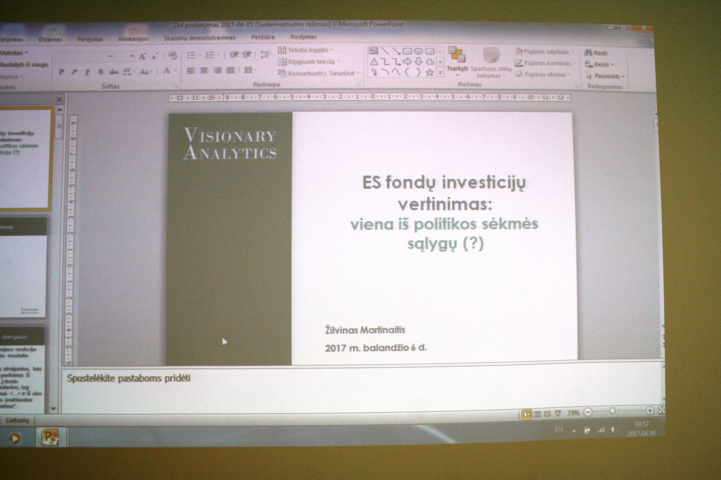Click the decrease font size icon
721x480 pixels.
pyautogui.click(x=155, y=57)
